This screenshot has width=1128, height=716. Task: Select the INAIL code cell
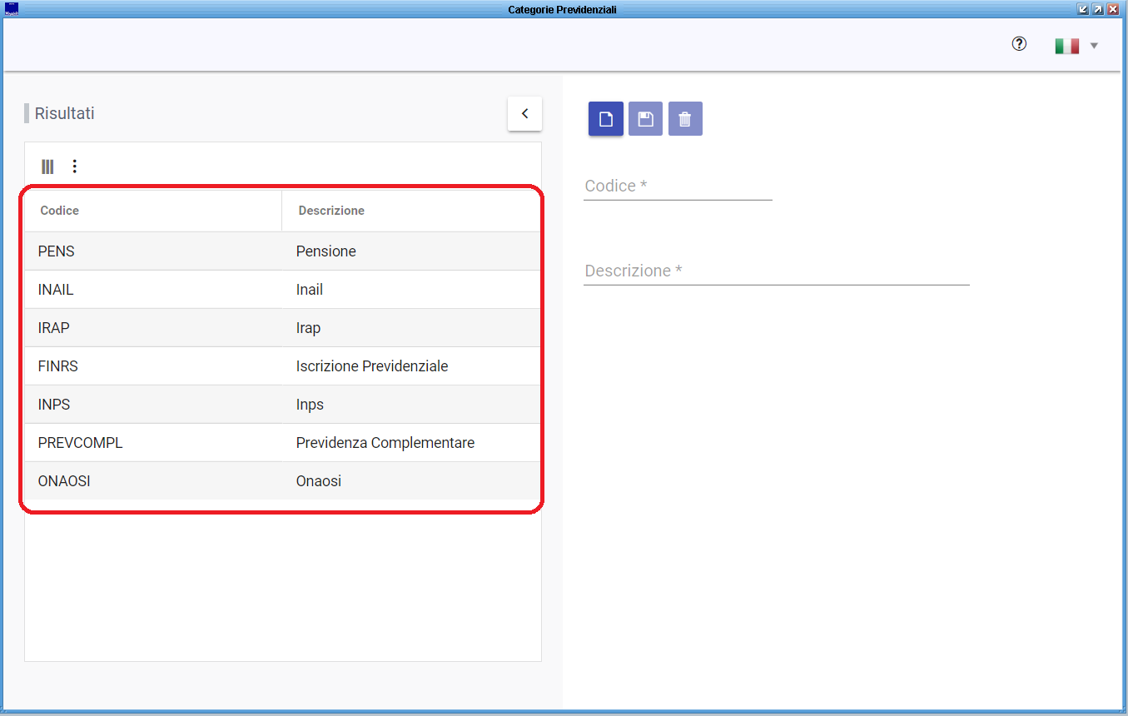point(153,290)
